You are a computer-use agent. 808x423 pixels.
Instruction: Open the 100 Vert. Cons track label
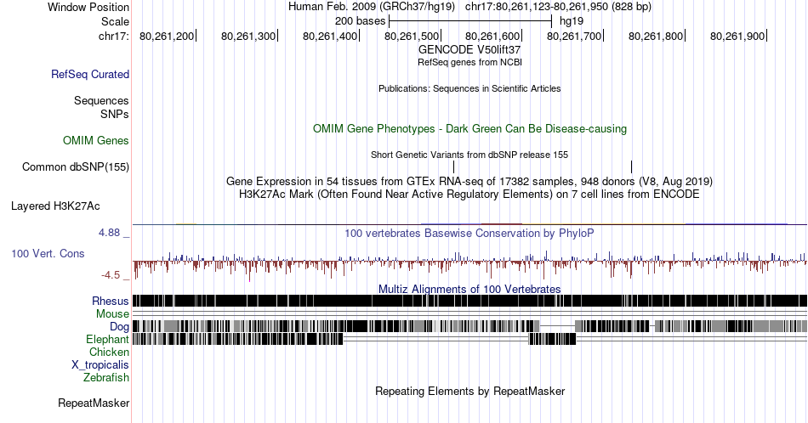pos(48,253)
